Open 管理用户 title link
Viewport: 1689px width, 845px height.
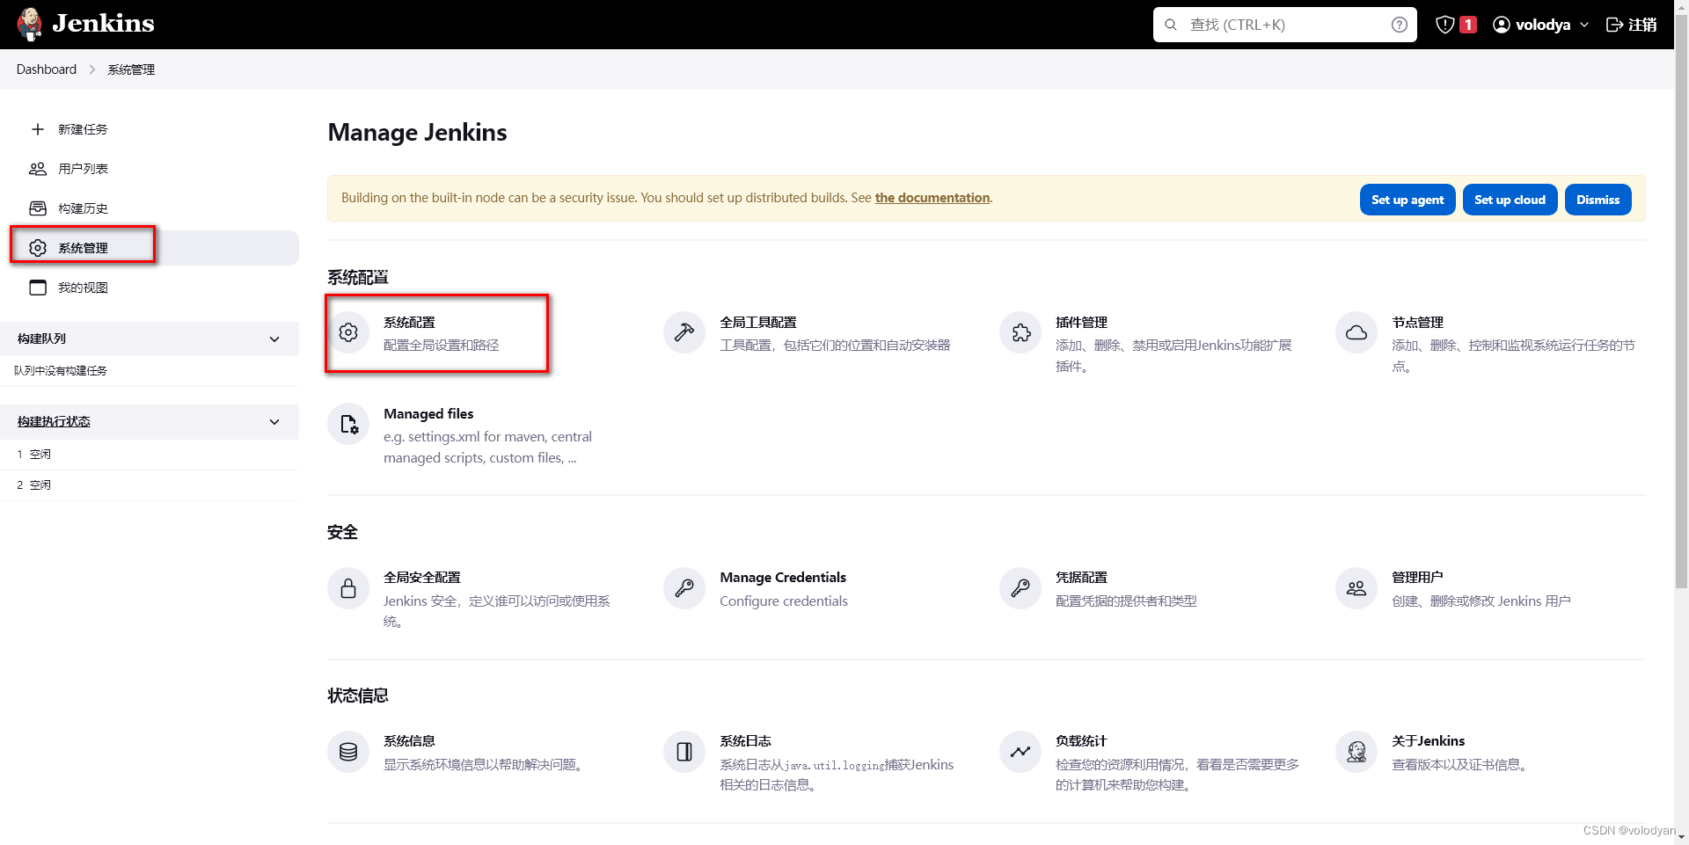(x=1417, y=578)
